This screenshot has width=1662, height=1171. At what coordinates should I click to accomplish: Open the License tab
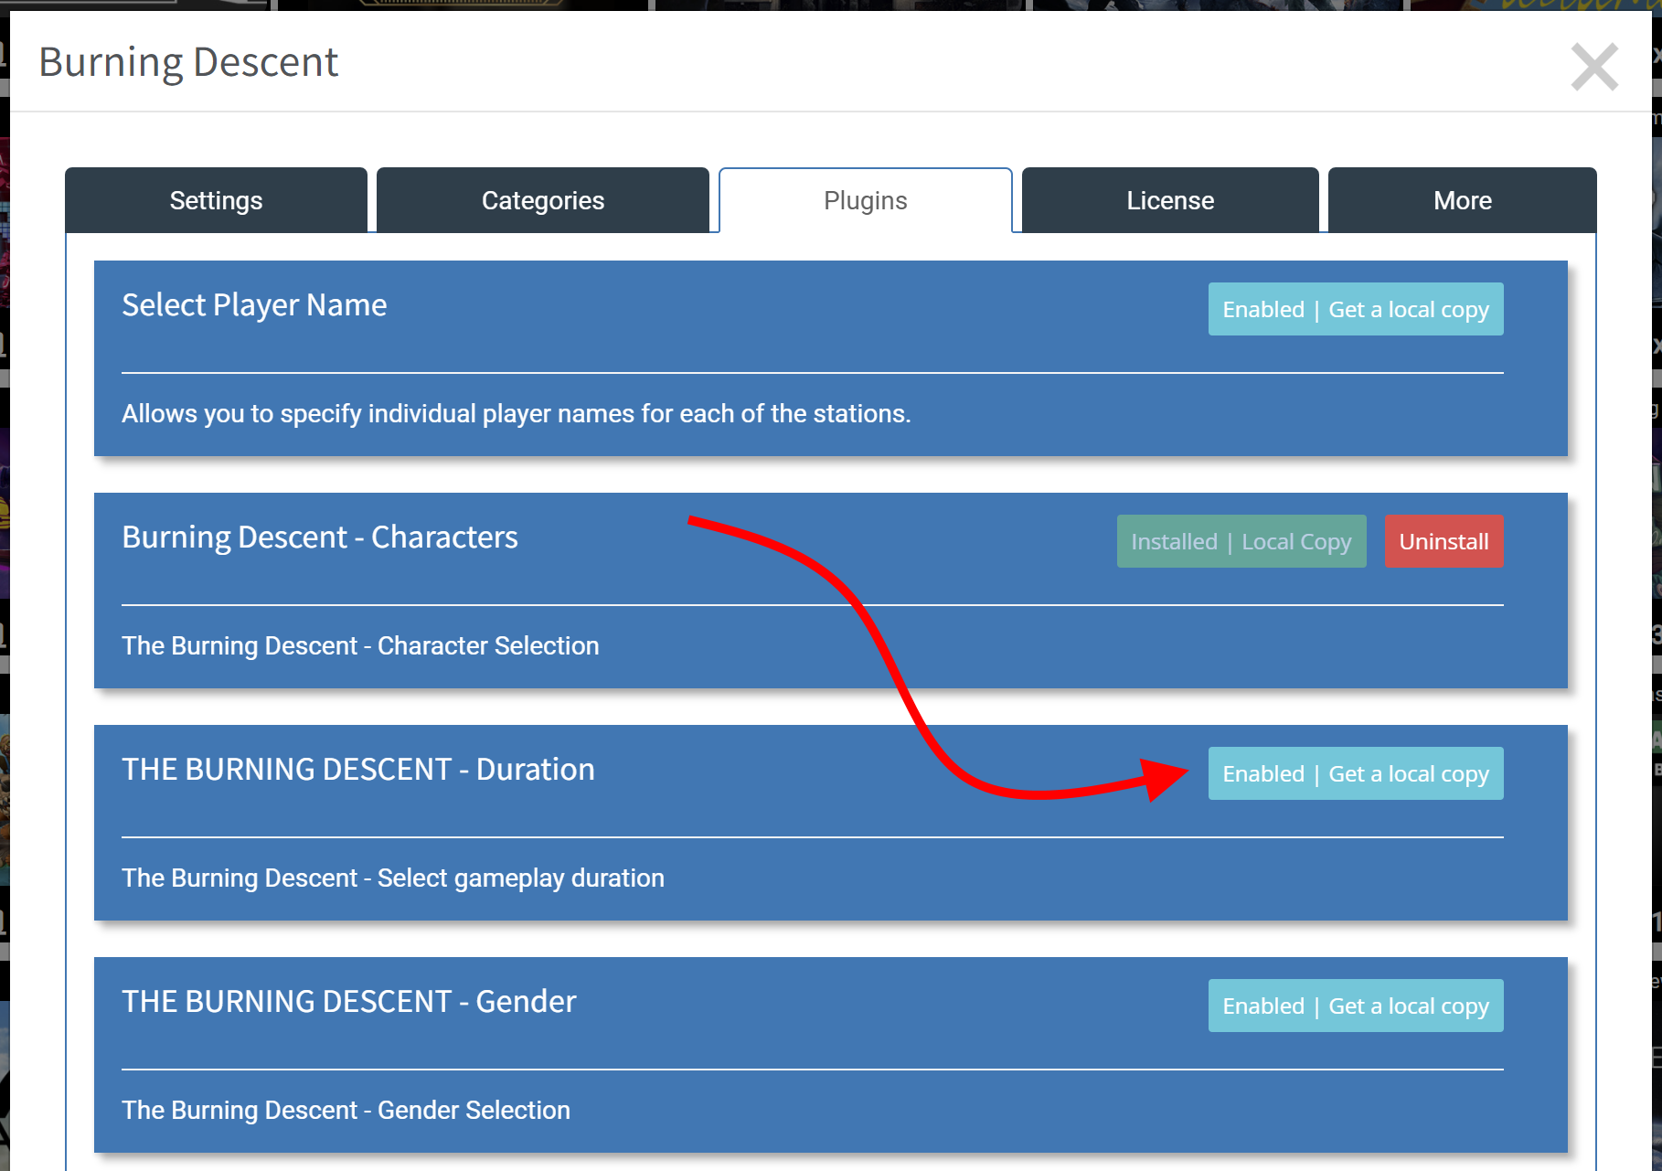click(1170, 200)
